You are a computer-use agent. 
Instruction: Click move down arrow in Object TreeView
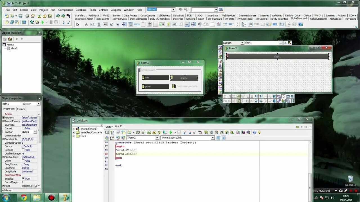[x=22, y=39]
